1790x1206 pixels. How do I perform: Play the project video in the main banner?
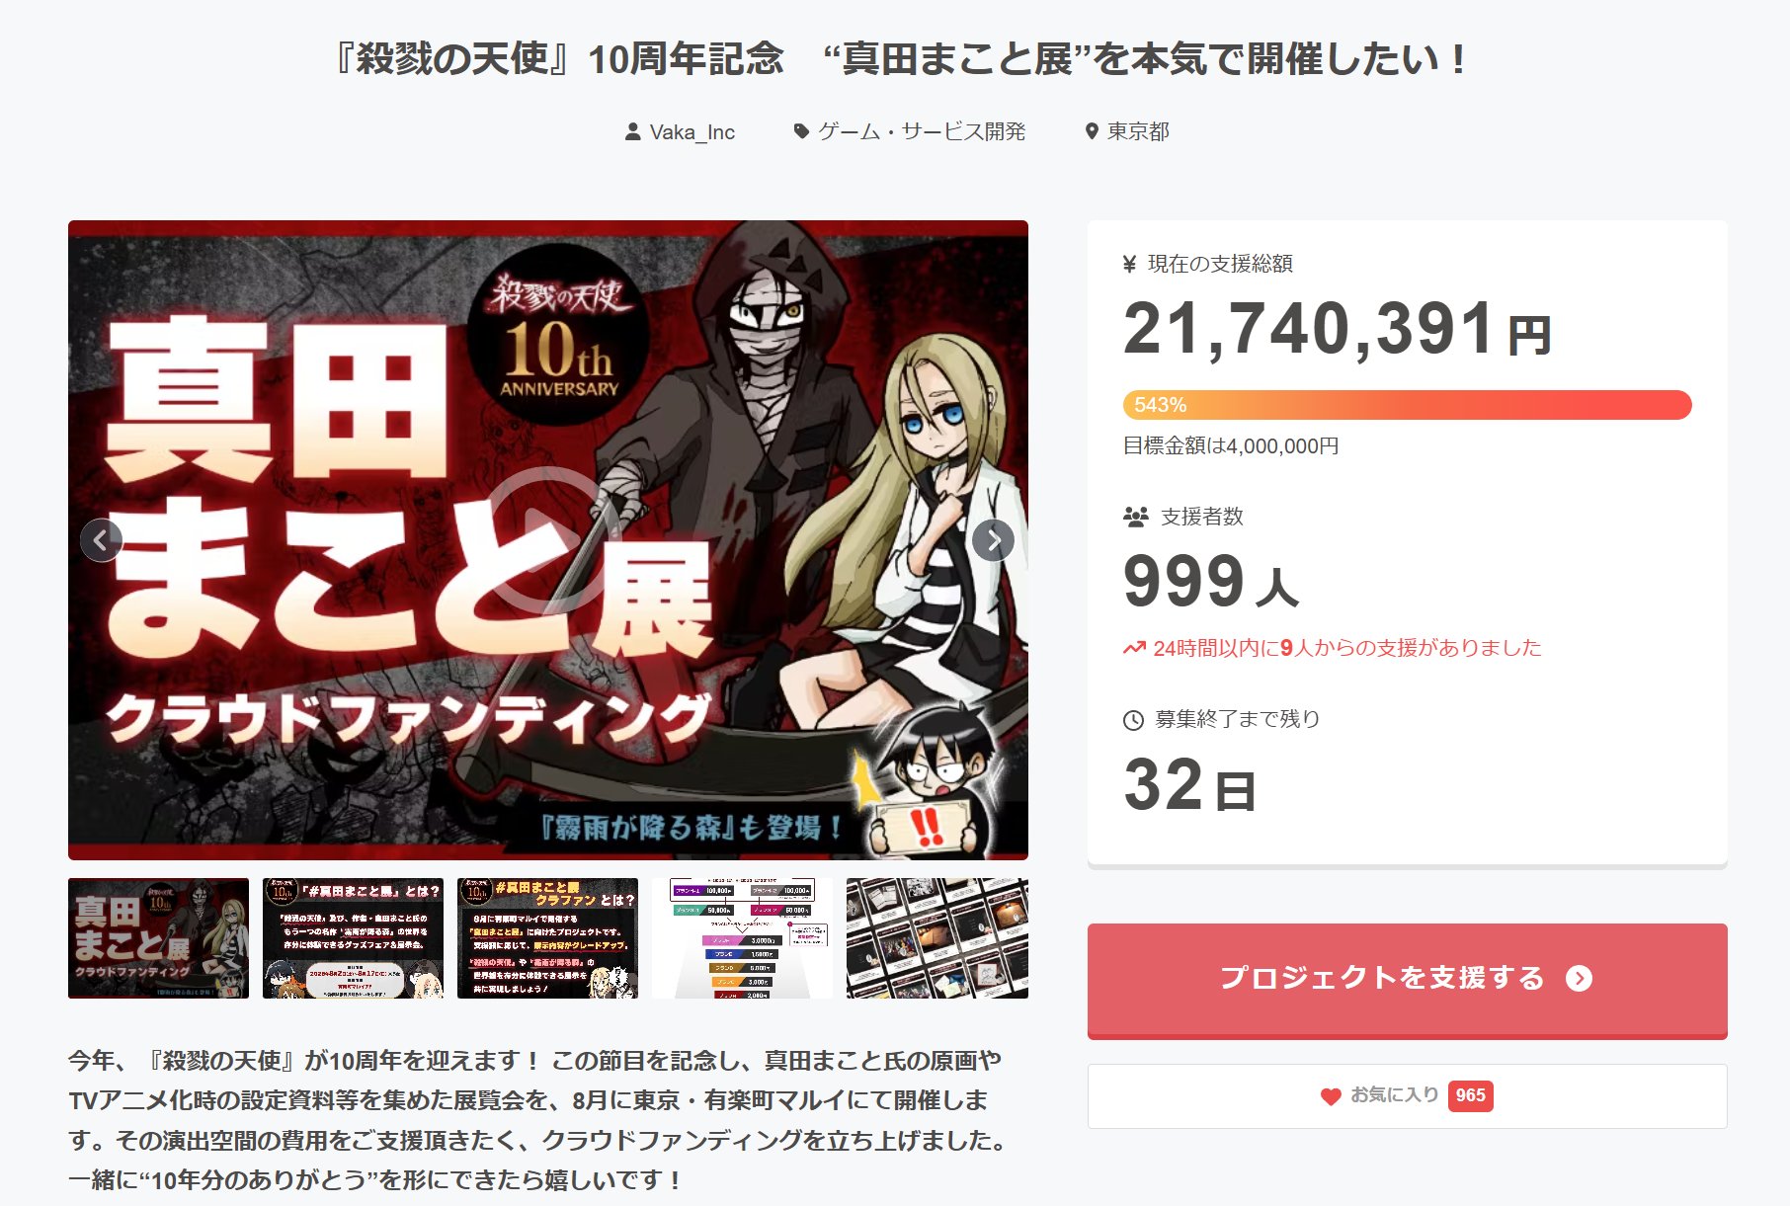pos(548,539)
